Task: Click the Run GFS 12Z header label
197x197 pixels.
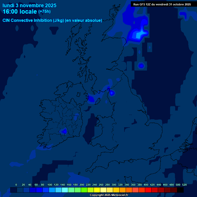Action: 162,4
